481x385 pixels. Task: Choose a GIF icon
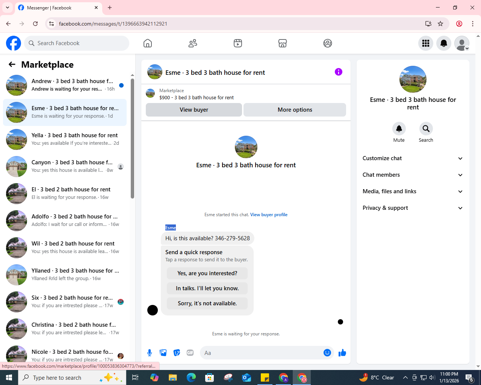pyautogui.click(x=190, y=353)
